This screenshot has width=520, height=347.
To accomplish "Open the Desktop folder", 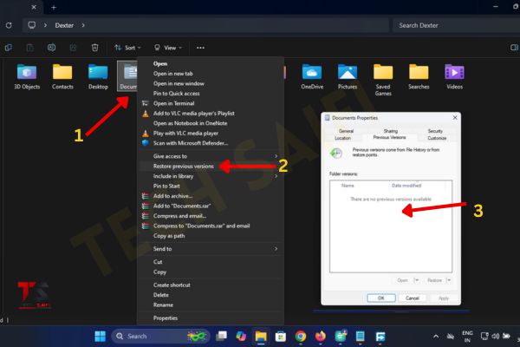I will point(98,76).
